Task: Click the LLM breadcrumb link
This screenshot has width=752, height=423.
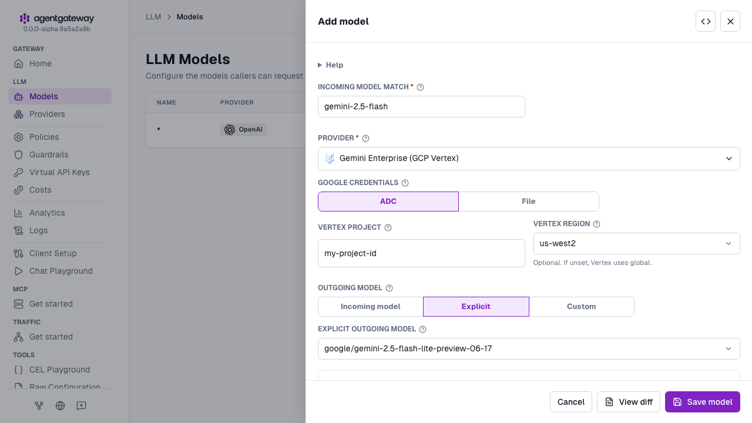Action: (153, 17)
